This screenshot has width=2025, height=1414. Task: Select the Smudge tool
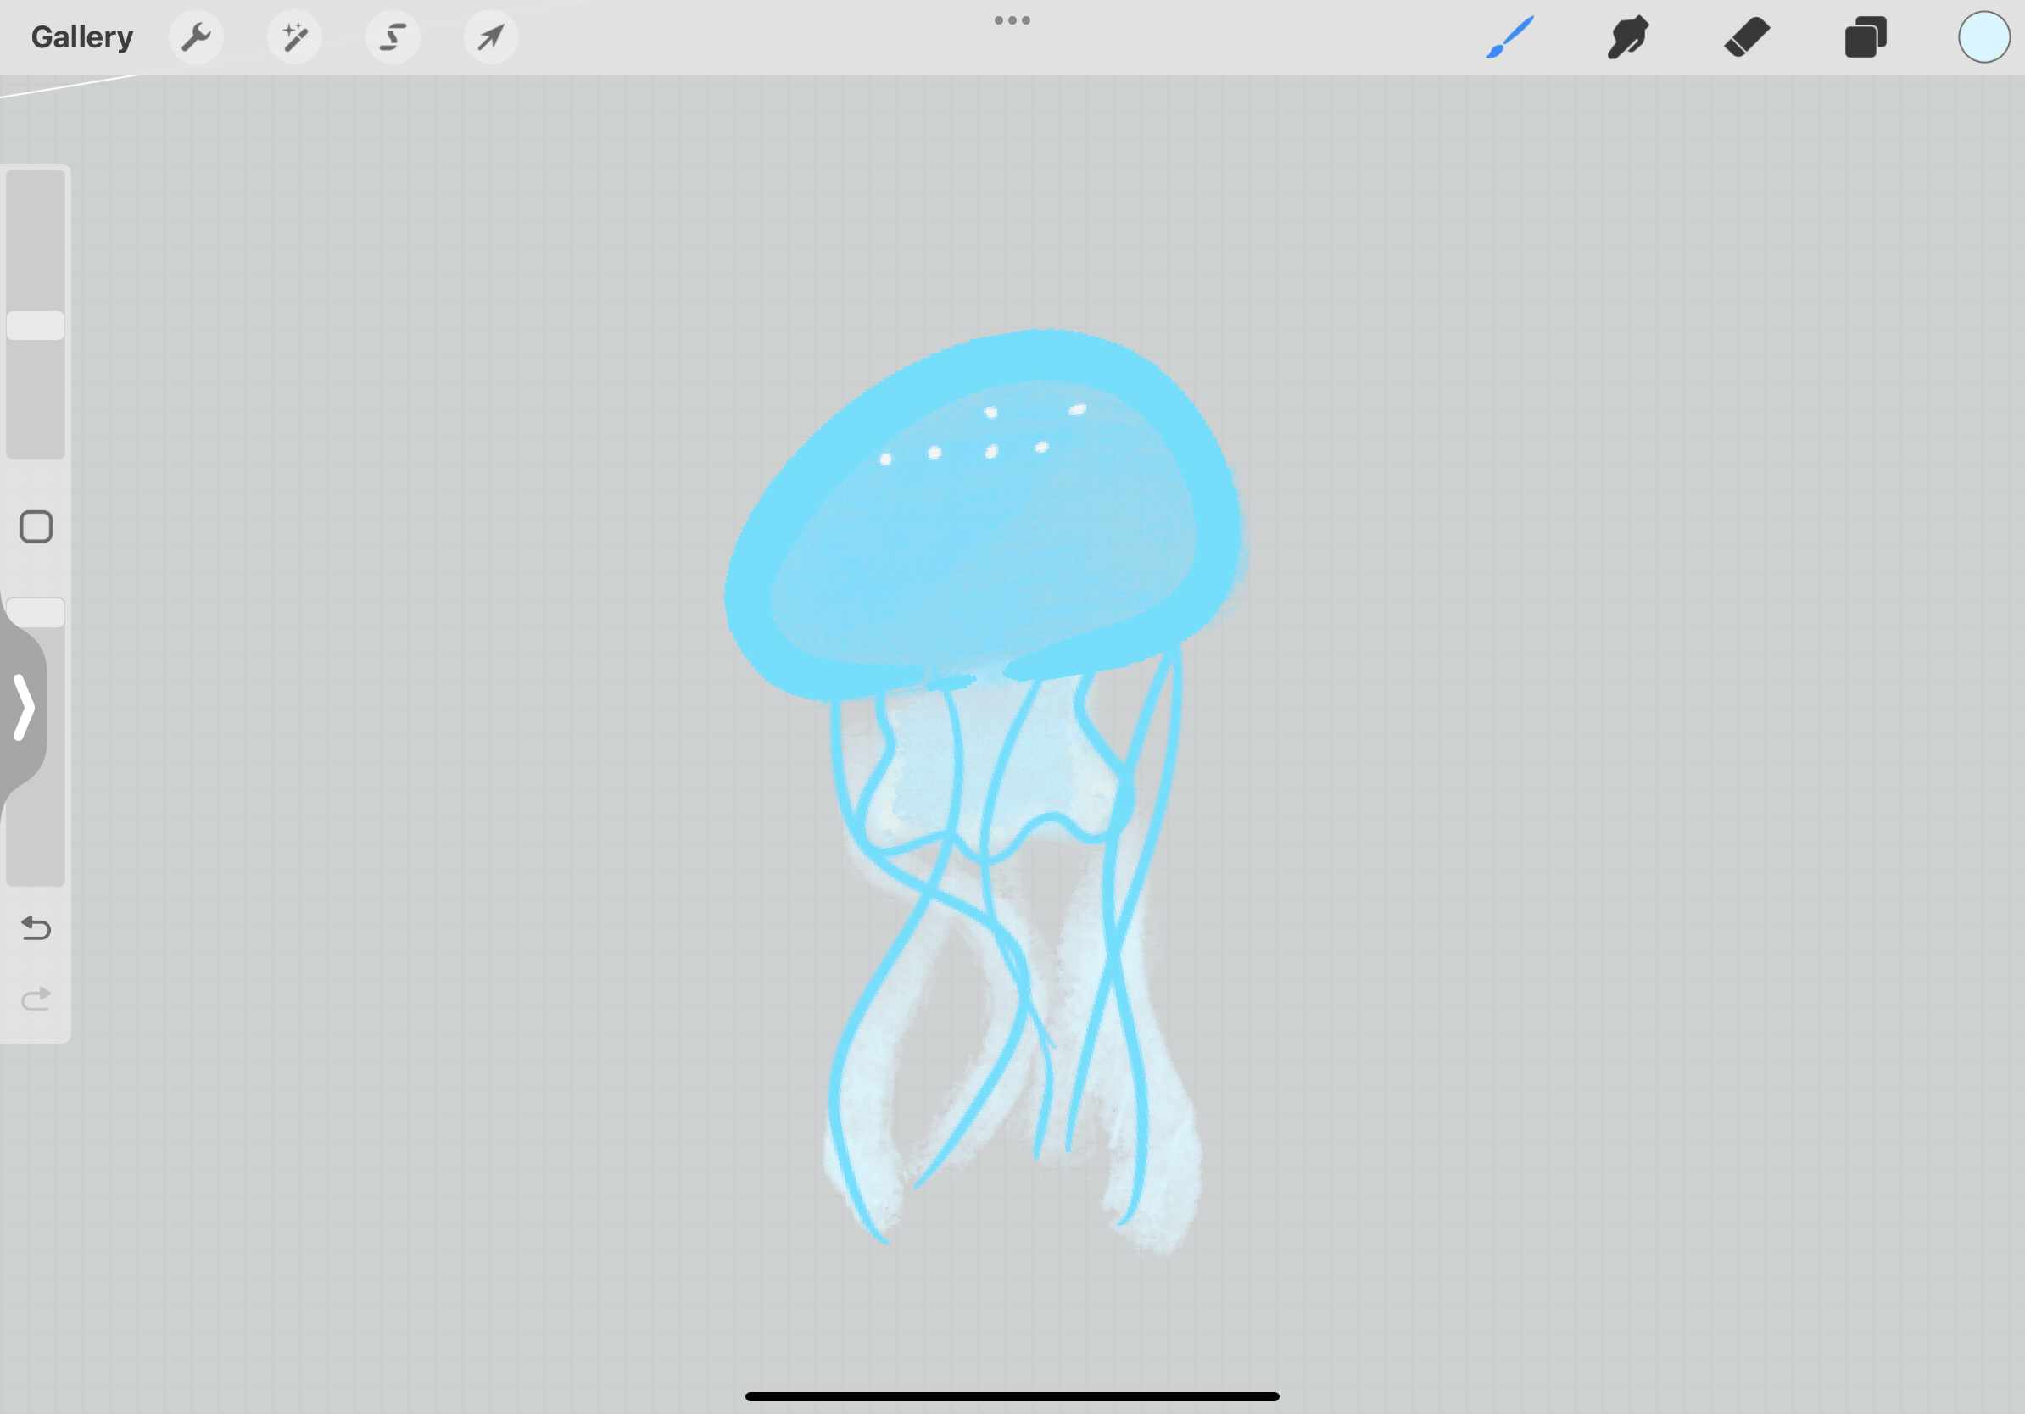1628,37
